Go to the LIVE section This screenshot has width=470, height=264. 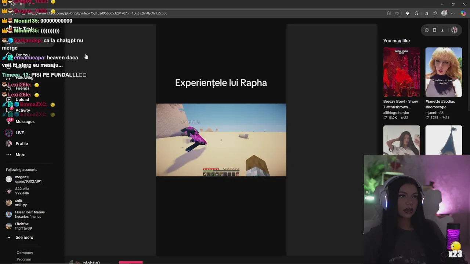20,133
